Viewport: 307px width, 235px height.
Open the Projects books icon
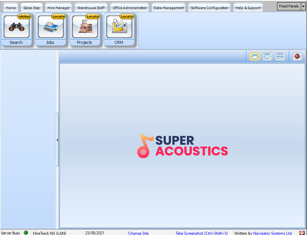pyautogui.click(x=84, y=27)
